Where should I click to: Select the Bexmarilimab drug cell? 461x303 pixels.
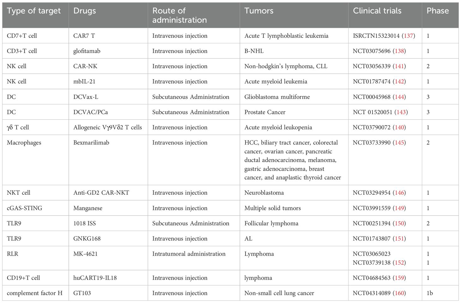[91, 143]
